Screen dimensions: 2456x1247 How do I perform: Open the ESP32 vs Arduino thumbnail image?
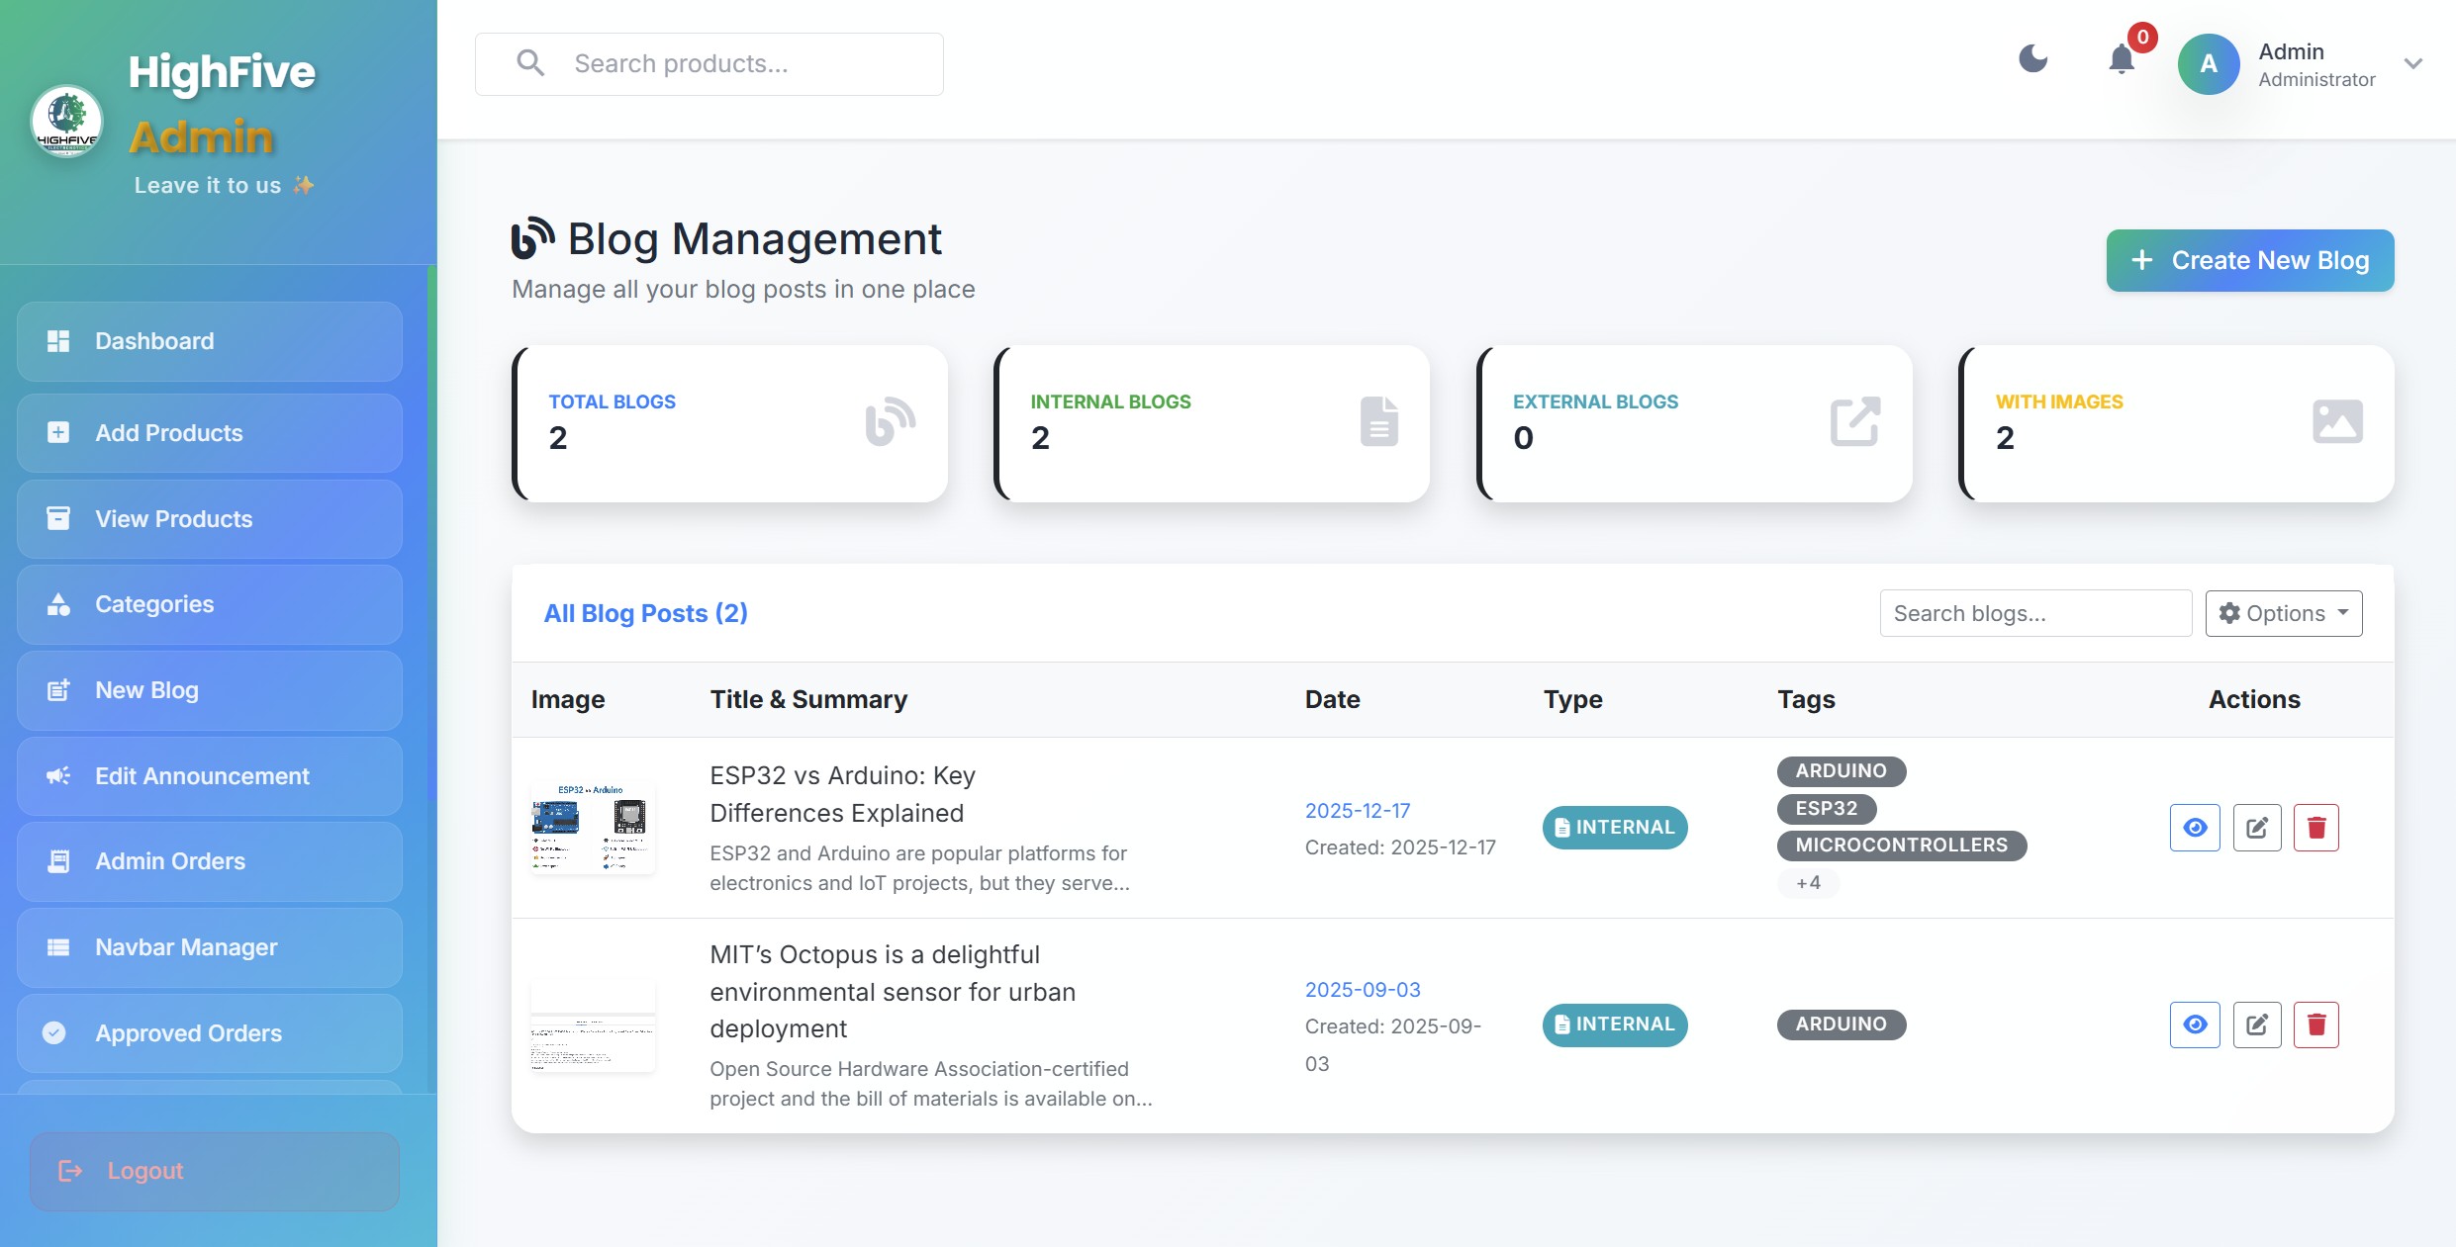point(592,827)
